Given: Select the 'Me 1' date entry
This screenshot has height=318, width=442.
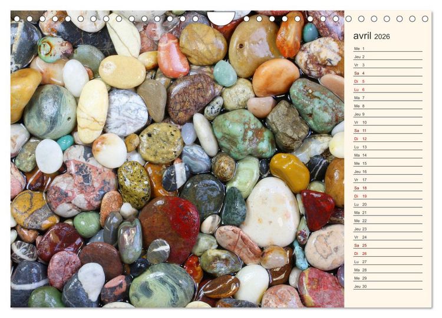Looking at the screenshot, I should coord(388,48).
